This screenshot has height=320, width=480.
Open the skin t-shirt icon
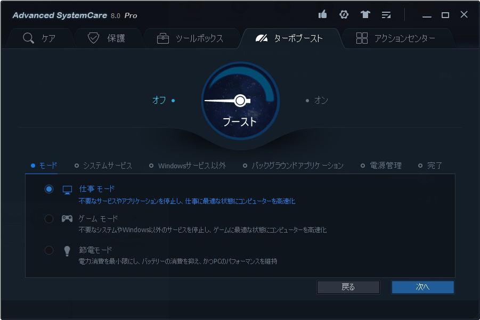365,14
